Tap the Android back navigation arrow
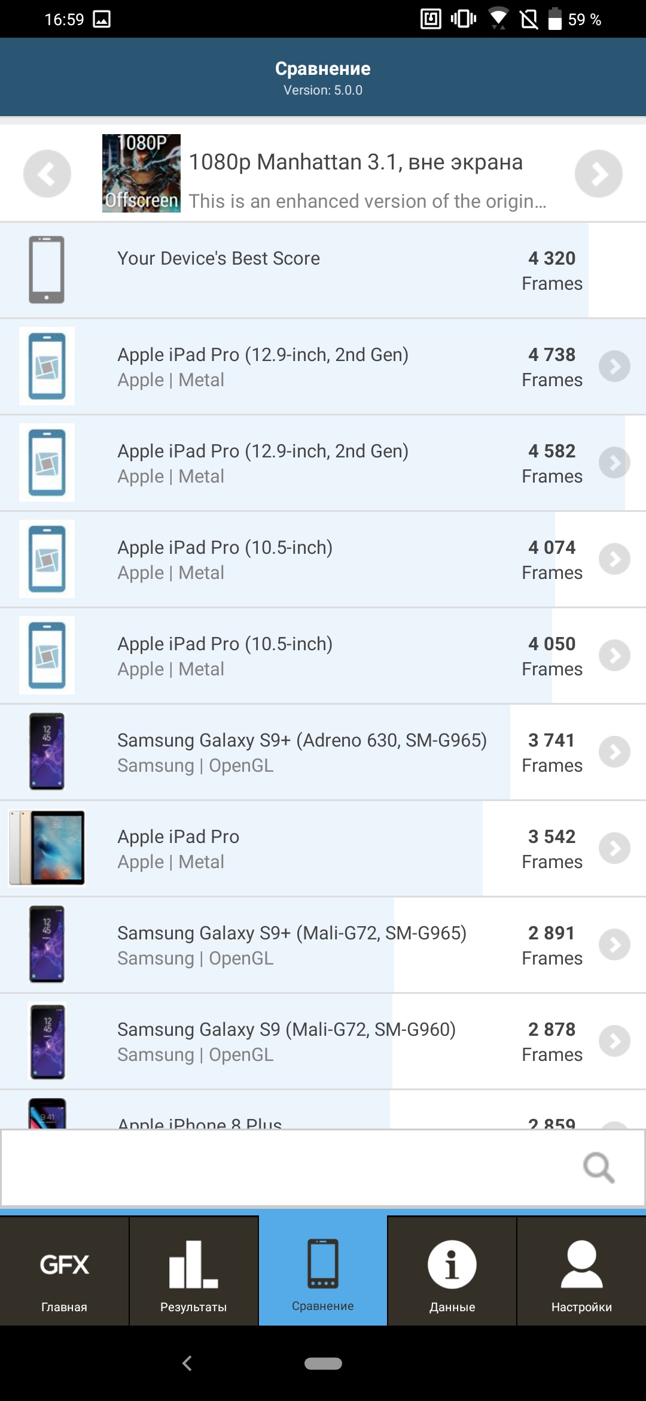646x1401 pixels. (187, 1363)
